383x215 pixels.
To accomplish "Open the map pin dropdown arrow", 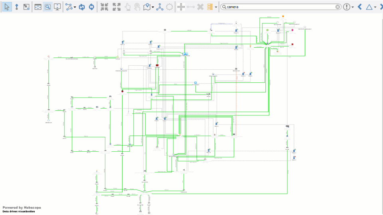I will [153, 7].
